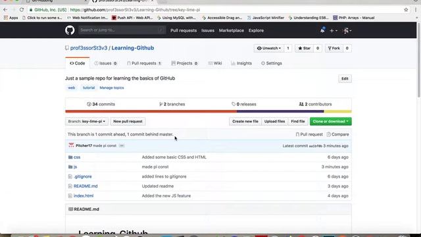The image size is (421, 237).
Task: Open the notifications bell
Action: coord(322,30)
